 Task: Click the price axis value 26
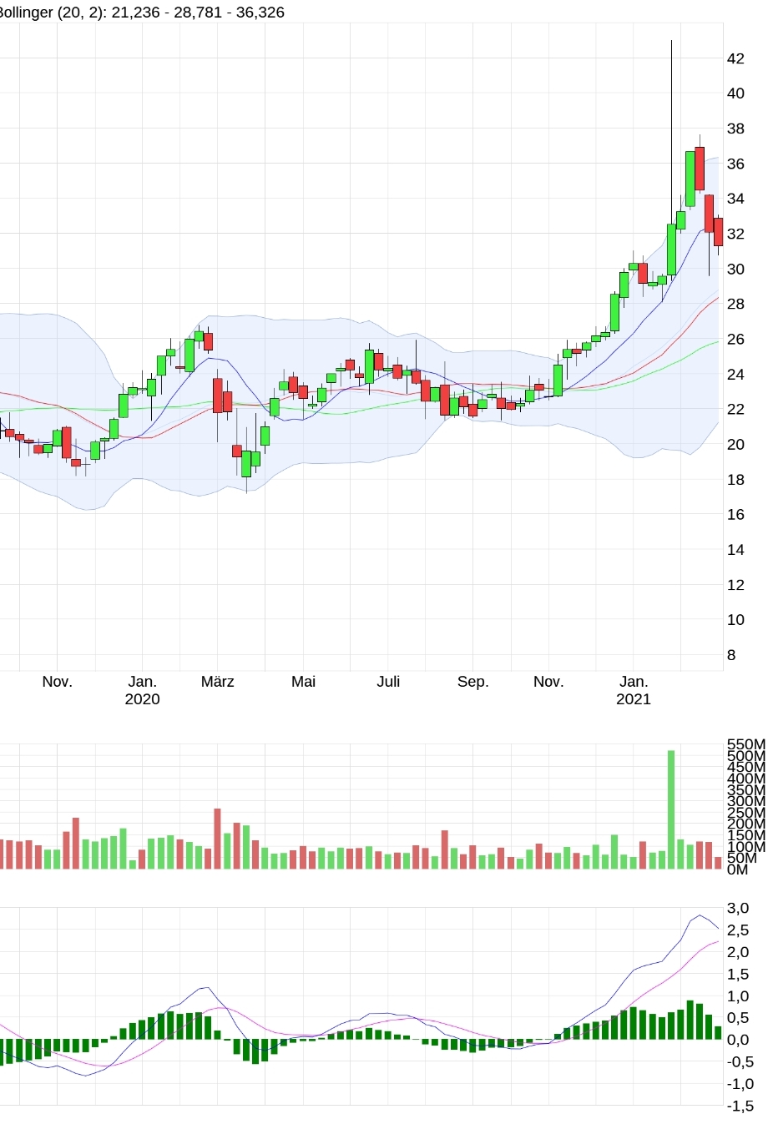(735, 340)
